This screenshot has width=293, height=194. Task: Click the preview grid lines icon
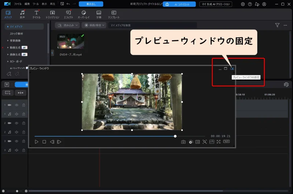point(212,142)
